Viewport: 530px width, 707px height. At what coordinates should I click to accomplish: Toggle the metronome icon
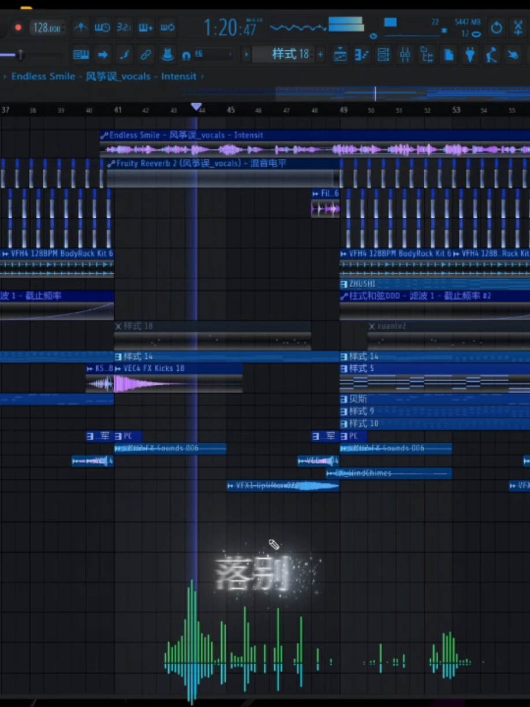[81, 27]
